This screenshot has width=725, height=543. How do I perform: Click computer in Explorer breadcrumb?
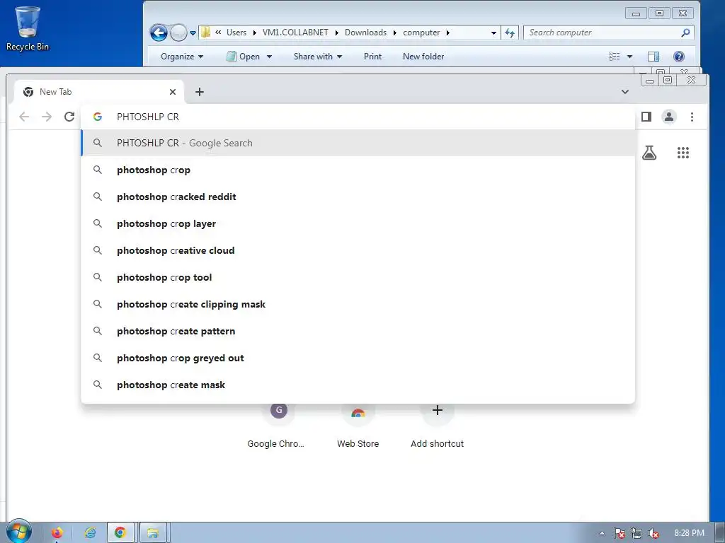(421, 33)
